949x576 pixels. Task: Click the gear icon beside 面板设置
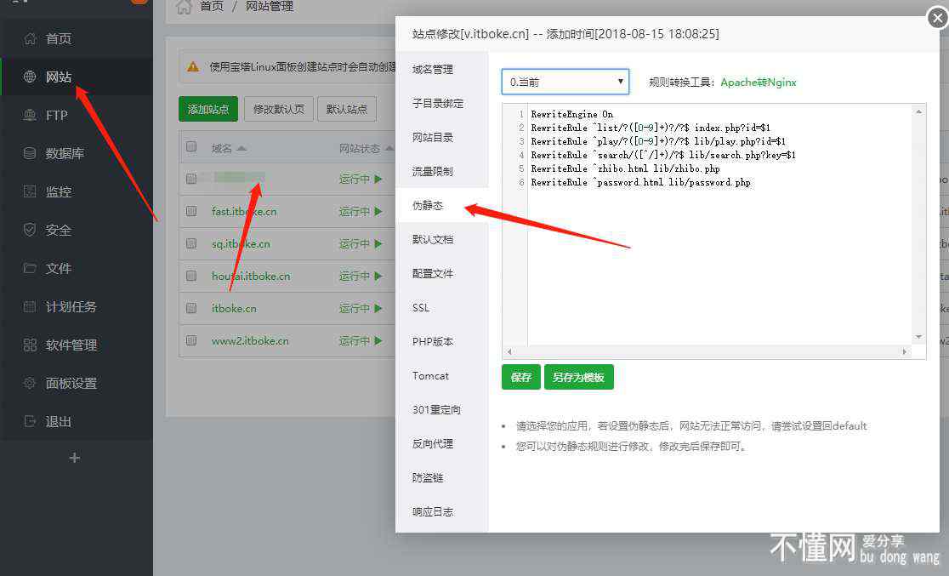30,383
